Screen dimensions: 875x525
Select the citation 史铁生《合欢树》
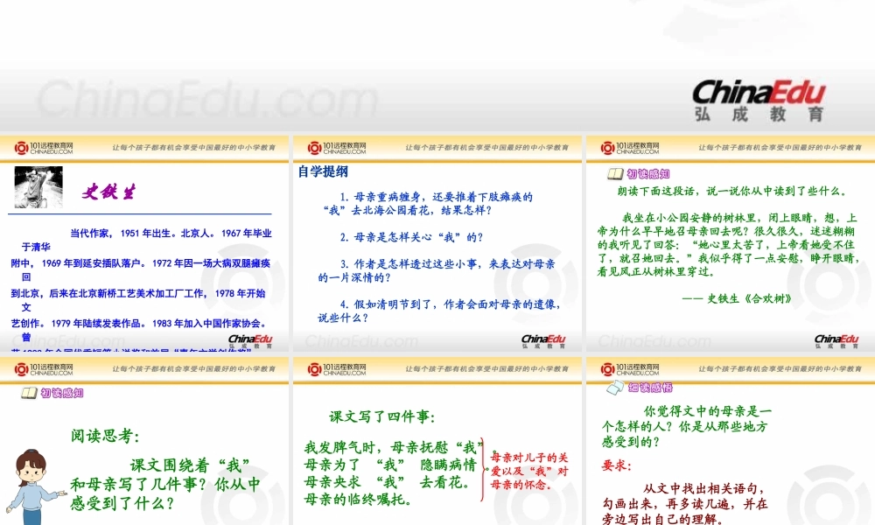click(737, 298)
